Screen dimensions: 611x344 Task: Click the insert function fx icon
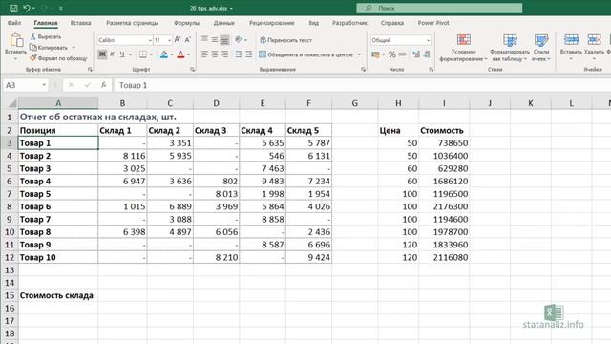[x=103, y=85]
